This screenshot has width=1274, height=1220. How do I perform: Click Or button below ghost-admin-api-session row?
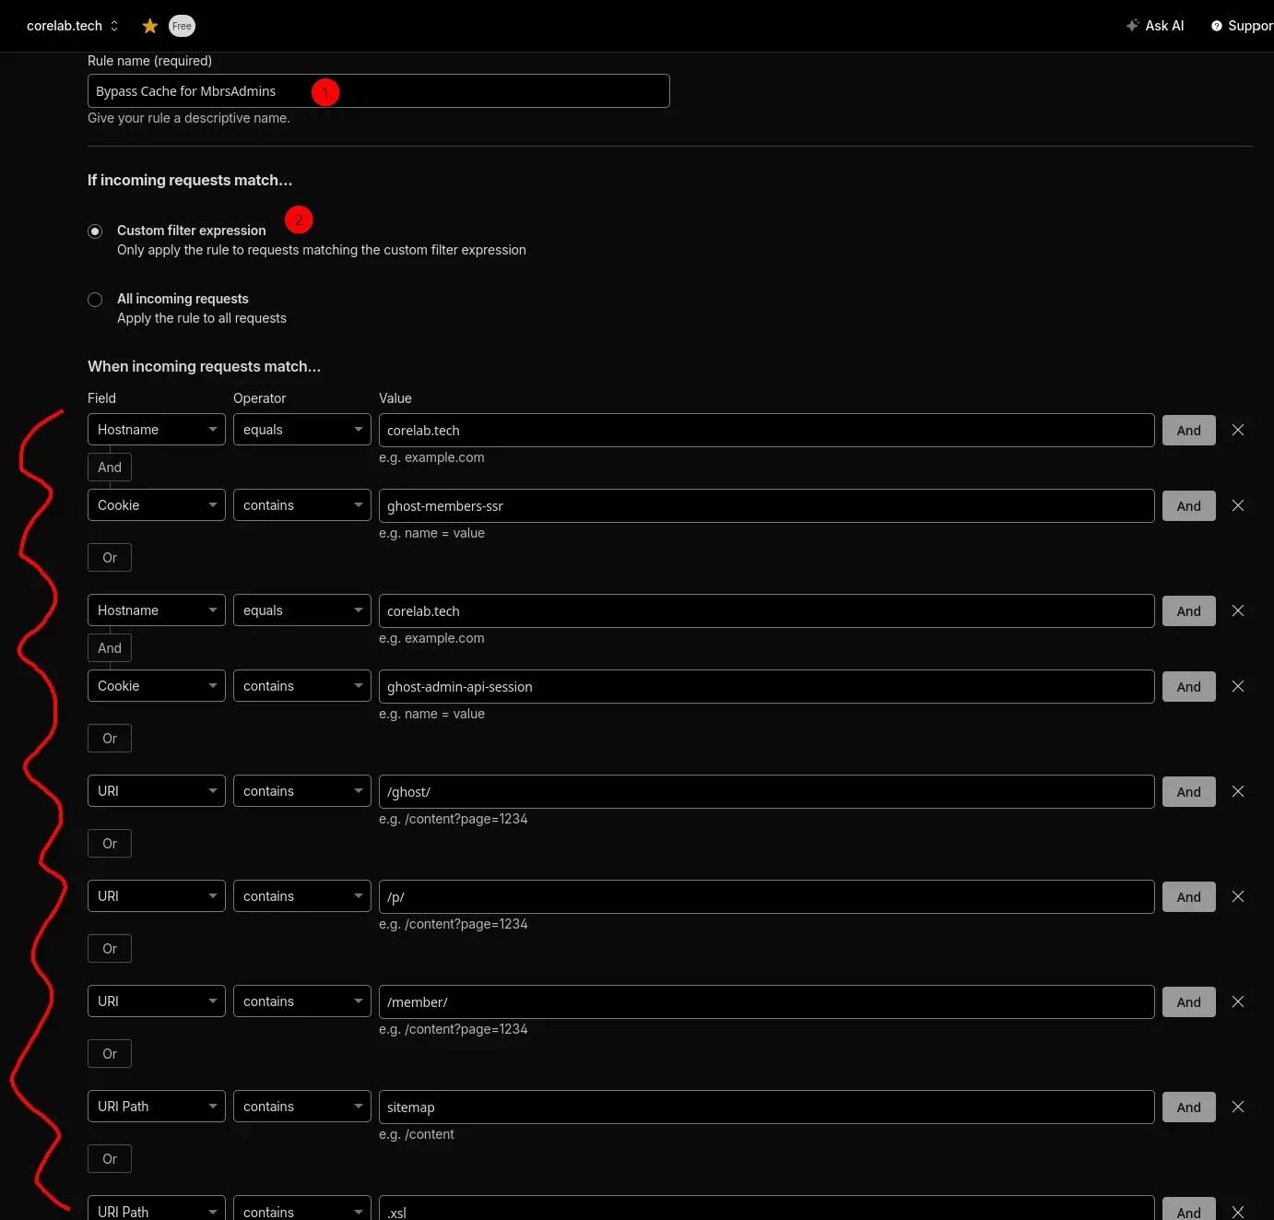(x=110, y=739)
